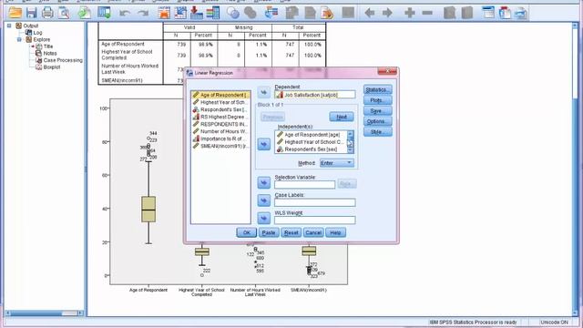Select RESPONDENTS IN... in the source variable list
This screenshot has height=328, width=583.
coord(220,124)
